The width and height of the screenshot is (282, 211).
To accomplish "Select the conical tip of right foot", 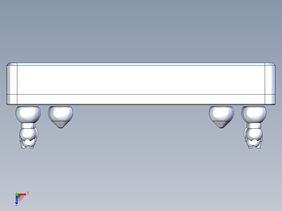I will tap(221, 125).
